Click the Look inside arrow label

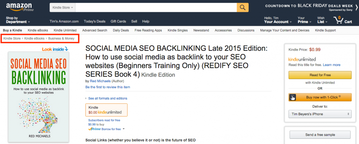click(x=55, y=49)
